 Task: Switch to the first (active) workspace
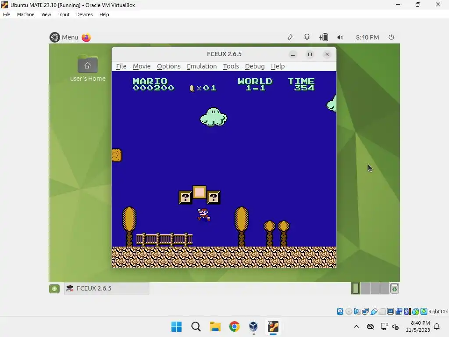click(x=356, y=288)
